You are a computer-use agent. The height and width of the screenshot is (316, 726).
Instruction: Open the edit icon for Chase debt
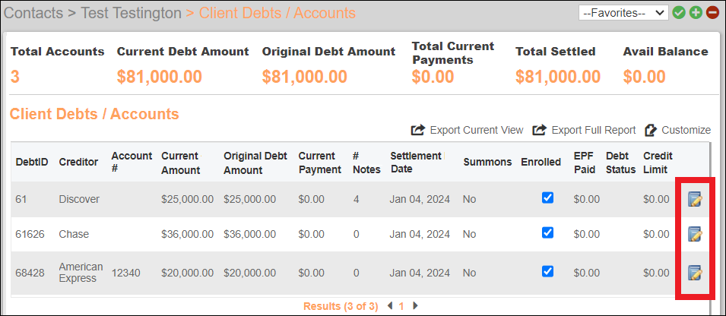[x=695, y=234]
